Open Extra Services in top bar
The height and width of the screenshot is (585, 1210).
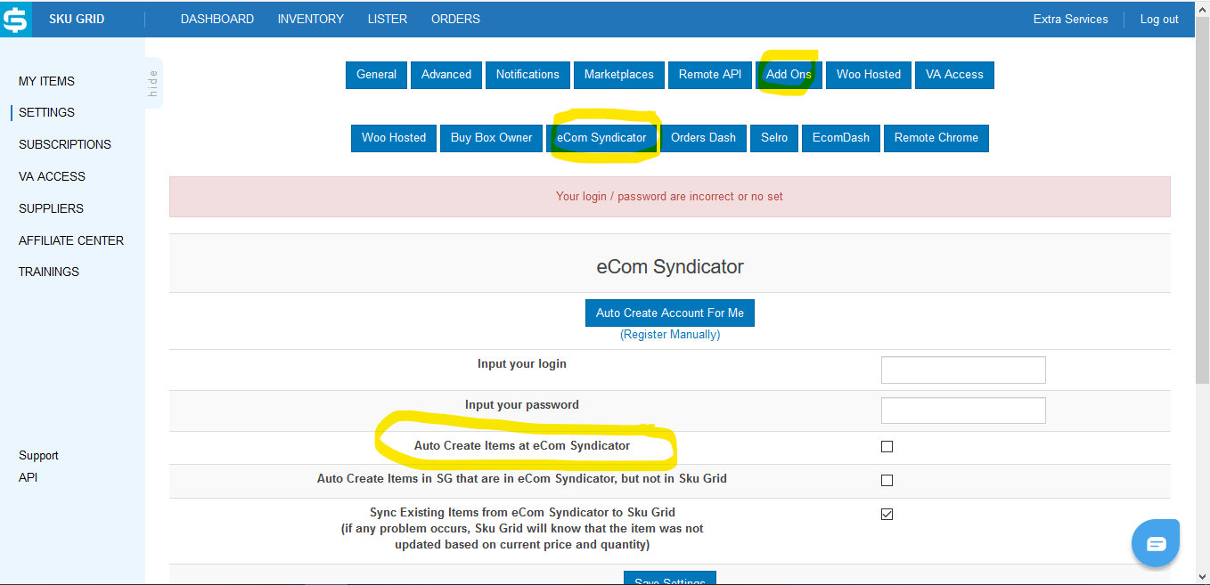pos(1071,19)
